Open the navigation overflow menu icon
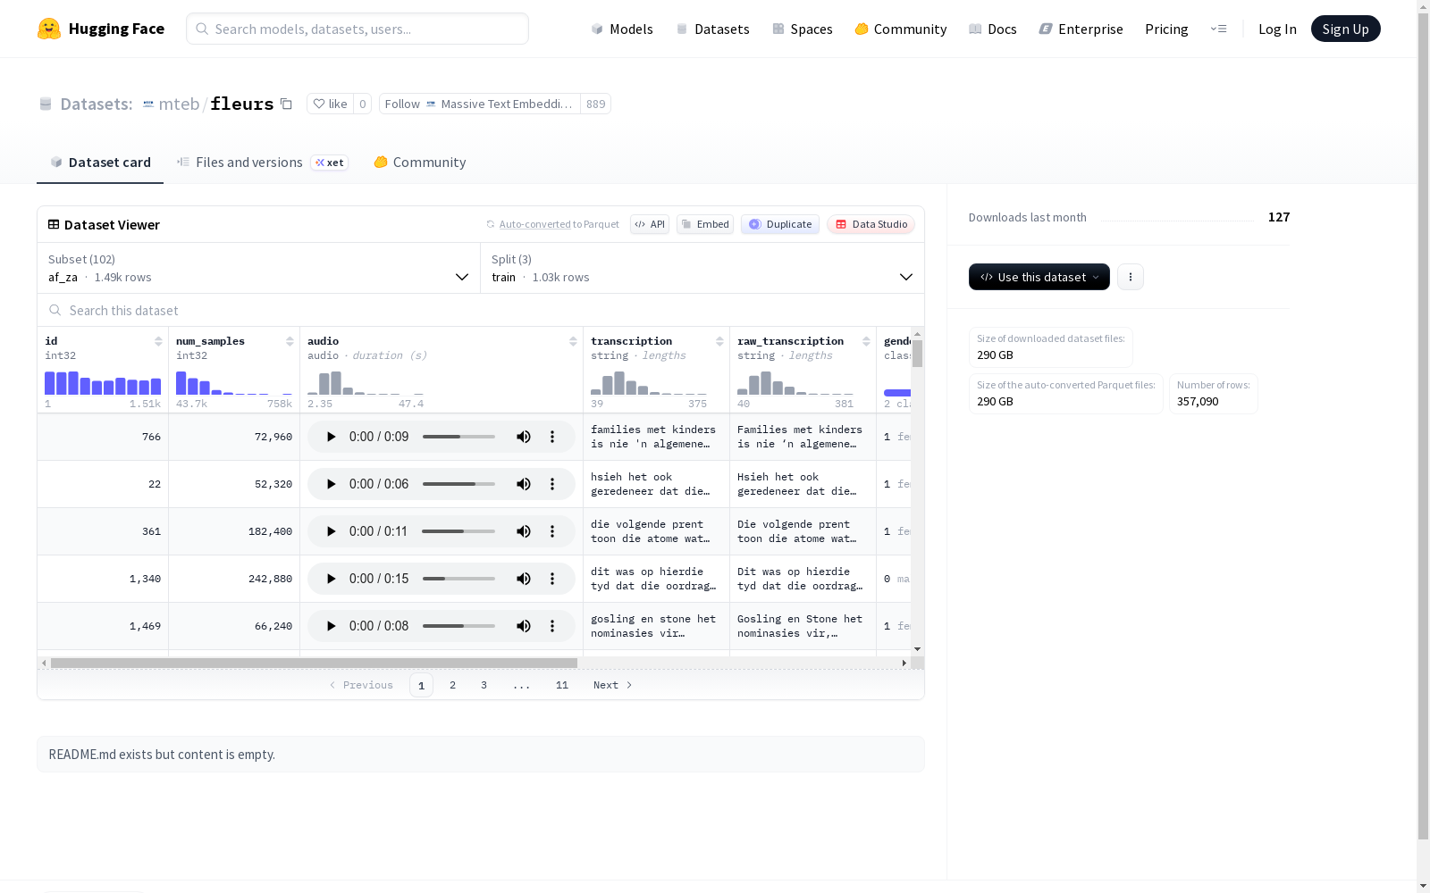Screen dimensions: 1430x893 pyautogui.click(x=1218, y=29)
